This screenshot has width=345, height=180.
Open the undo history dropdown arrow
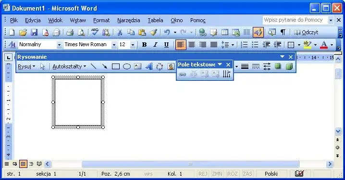pyautogui.click(x=175, y=32)
